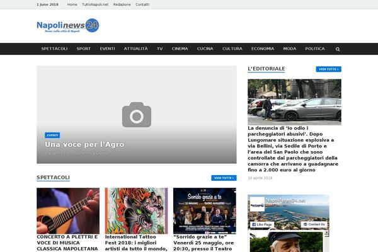This screenshot has height=252, width=378.
Task: Read the 'parcheggiatori abusivi' editorial headline
Action: 293,149
